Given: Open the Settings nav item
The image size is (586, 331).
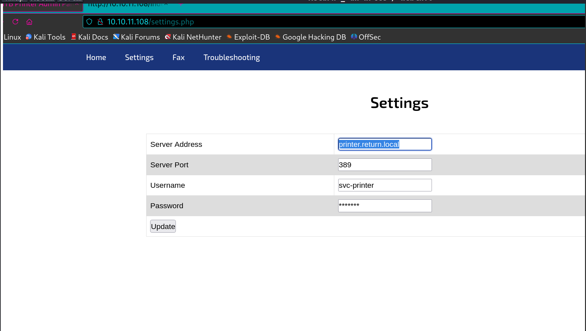Looking at the screenshot, I should (x=139, y=57).
